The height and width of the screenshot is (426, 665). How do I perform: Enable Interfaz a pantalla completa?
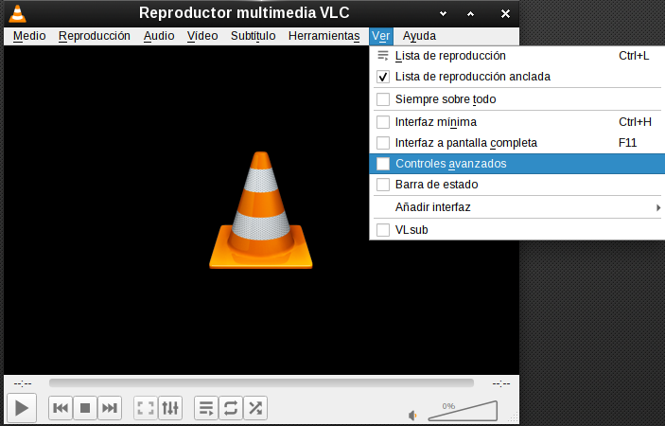coord(517,143)
